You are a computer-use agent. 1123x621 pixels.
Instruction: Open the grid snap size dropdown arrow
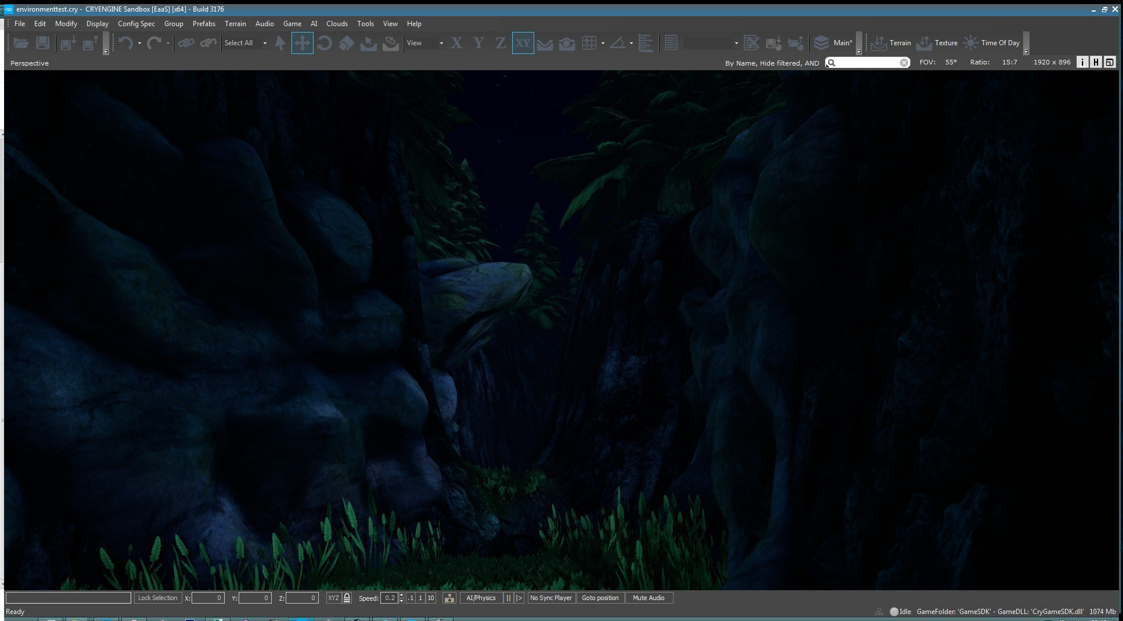pyautogui.click(x=603, y=44)
